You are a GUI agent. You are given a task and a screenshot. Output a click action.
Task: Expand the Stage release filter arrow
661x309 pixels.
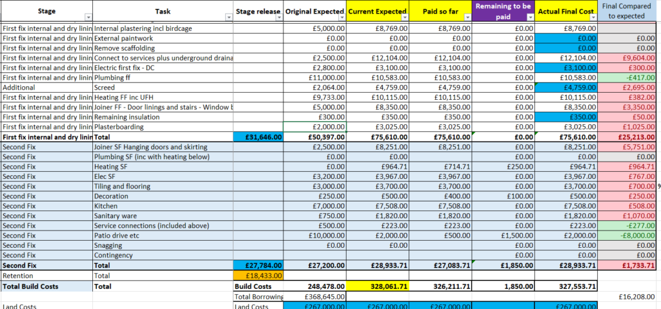tap(279, 18)
